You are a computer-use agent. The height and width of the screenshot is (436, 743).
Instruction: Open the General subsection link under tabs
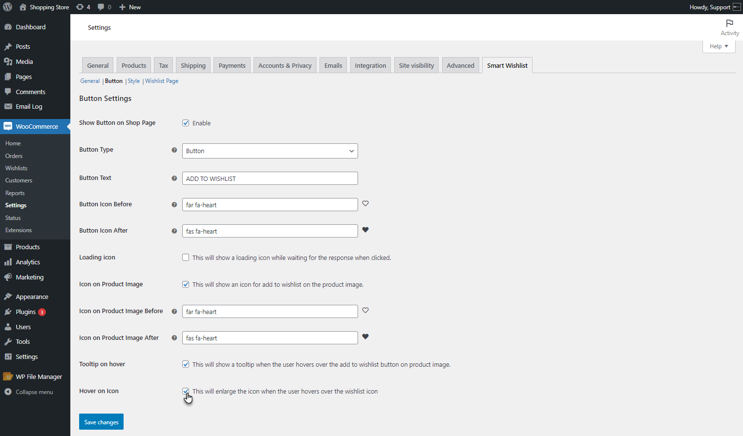(90, 81)
